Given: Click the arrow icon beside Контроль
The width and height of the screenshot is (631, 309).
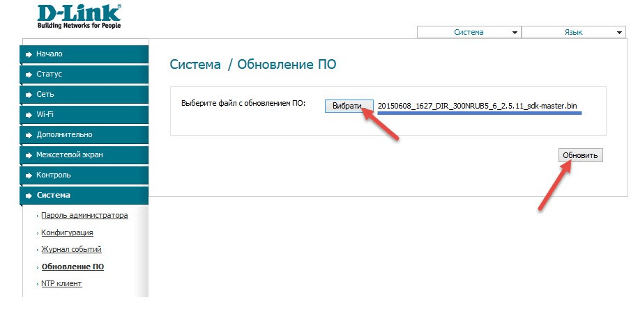Looking at the screenshot, I should pyautogui.click(x=29, y=175).
